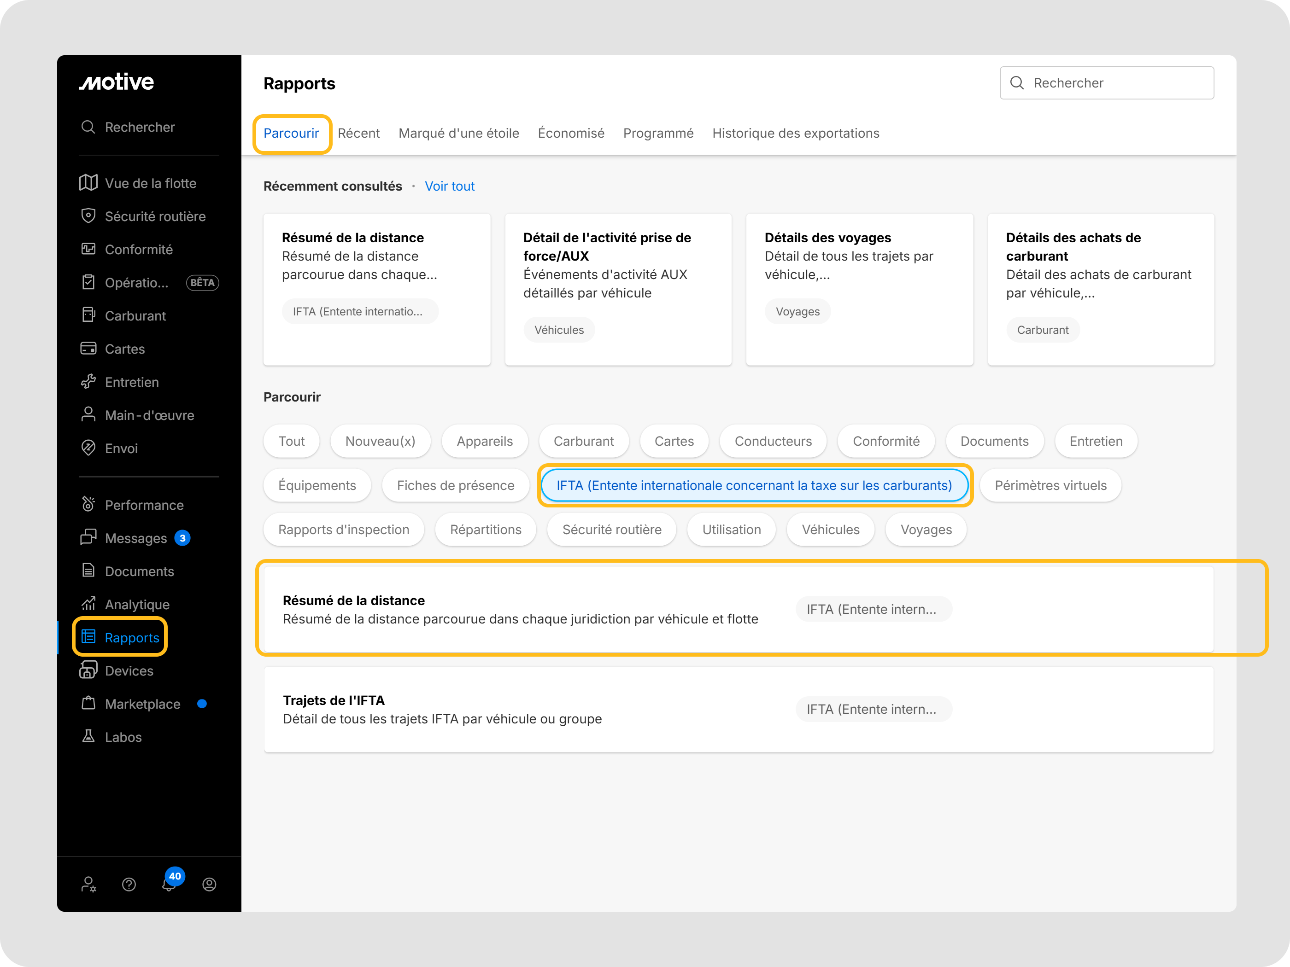1290x967 pixels.
Task: Select the Nouveau(x) filter chip
Action: (380, 441)
